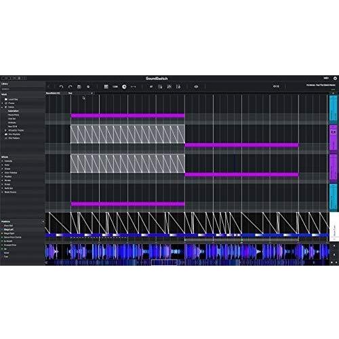Click the plus tab beside the track tabs
This screenshot has height=339, width=339.
[92, 93]
